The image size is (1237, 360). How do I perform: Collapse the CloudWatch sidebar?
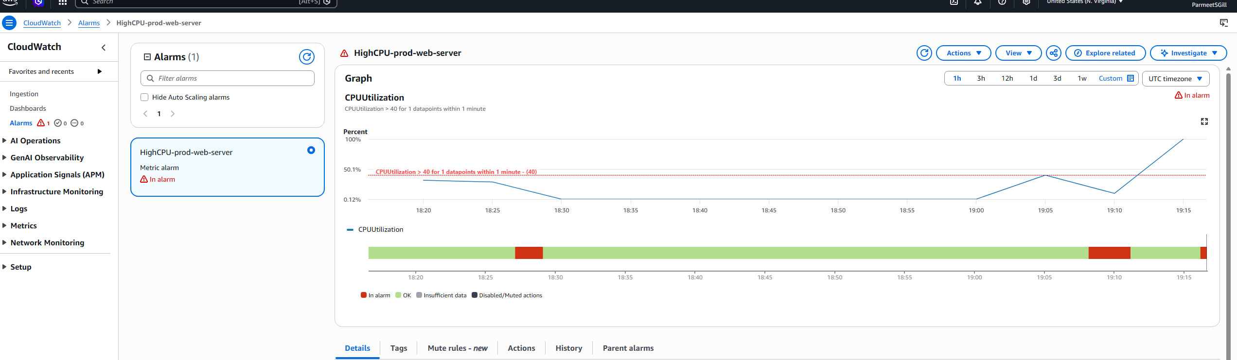point(104,48)
